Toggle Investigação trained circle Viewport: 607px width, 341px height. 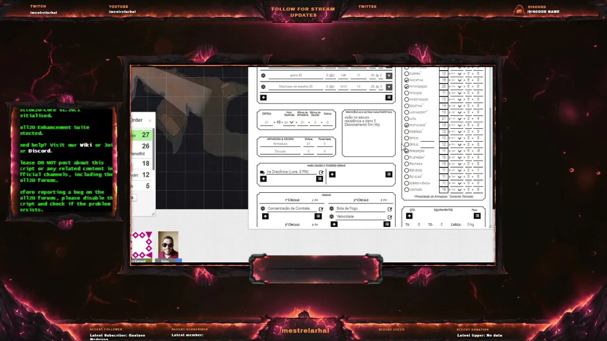[x=406, y=99]
